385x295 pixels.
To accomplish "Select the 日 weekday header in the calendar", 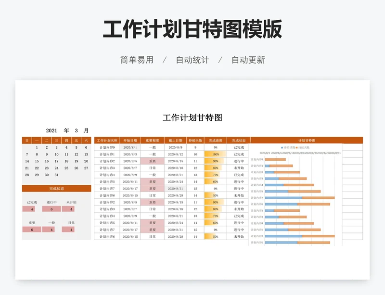I will [x=27, y=141].
